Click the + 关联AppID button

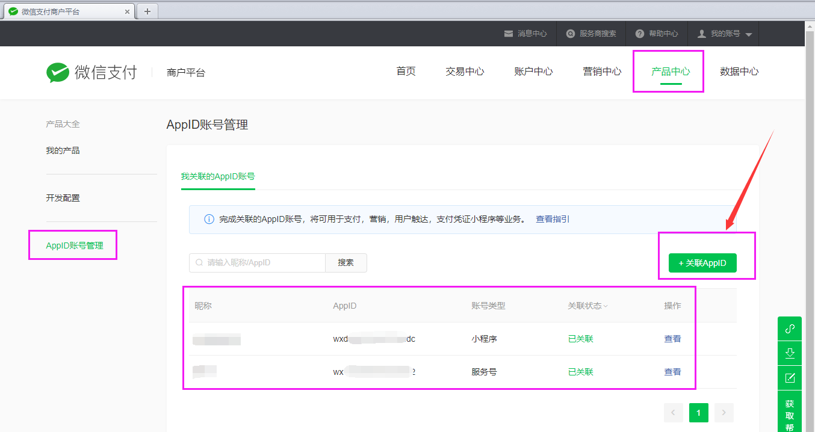click(x=702, y=263)
